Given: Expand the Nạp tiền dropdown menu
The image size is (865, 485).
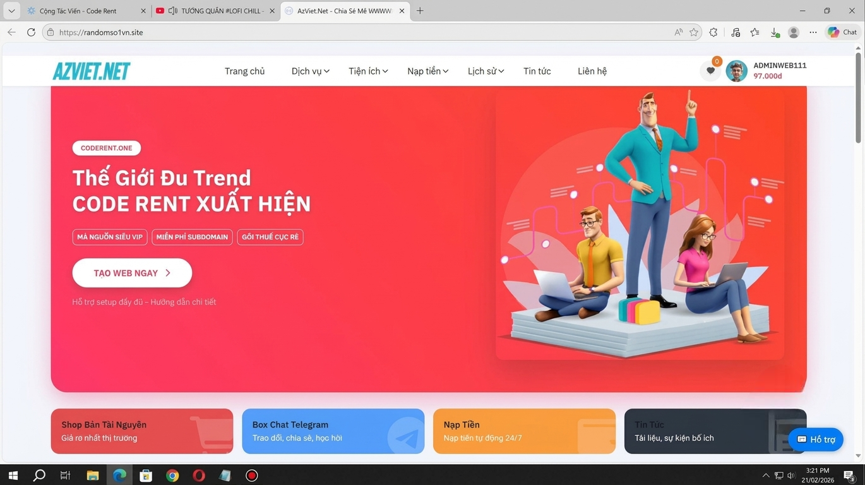Looking at the screenshot, I should click(427, 71).
